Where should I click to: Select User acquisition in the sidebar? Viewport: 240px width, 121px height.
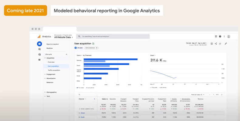pos(53,66)
